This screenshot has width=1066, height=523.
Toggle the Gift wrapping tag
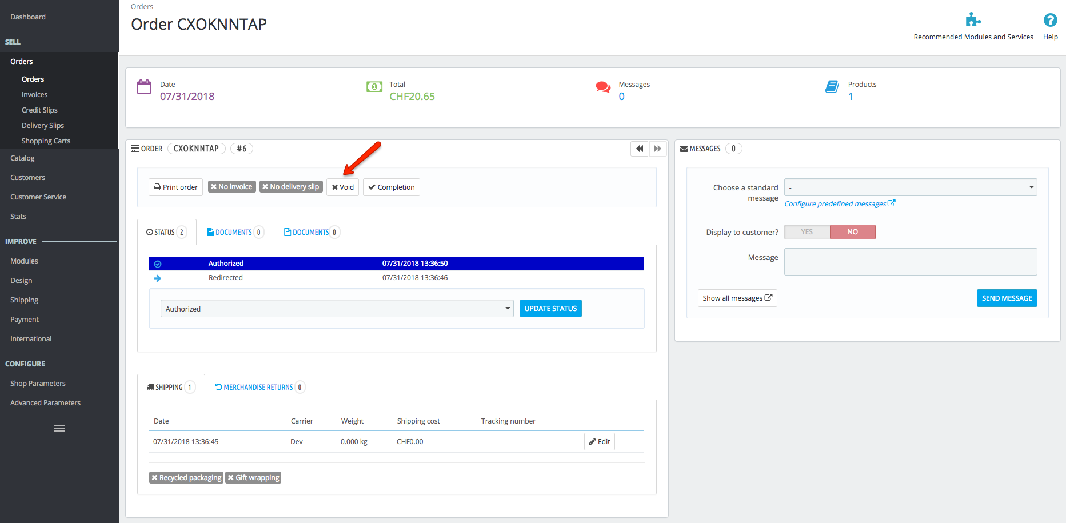pyautogui.click(x=253, y=477)
